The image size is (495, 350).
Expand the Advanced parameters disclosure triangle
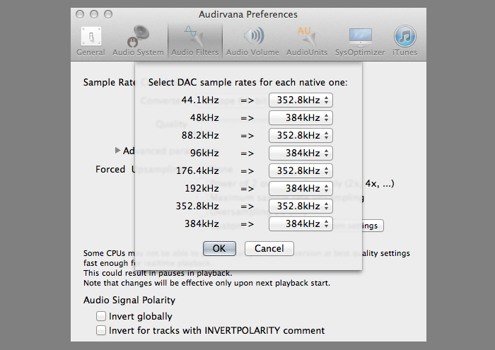pos(117,151)
